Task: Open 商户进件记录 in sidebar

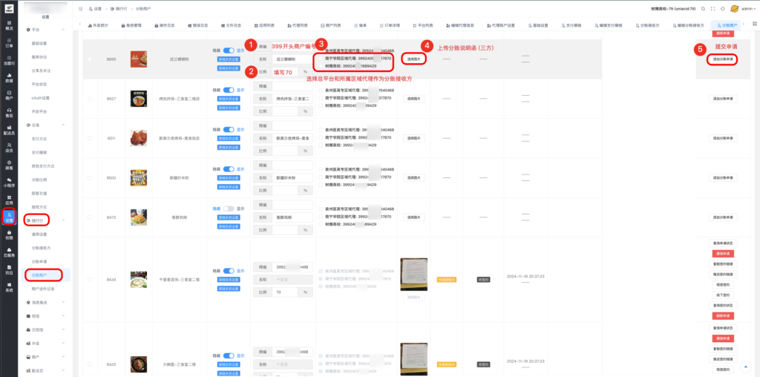Action: pyautogui.click(x=43, y=289)
